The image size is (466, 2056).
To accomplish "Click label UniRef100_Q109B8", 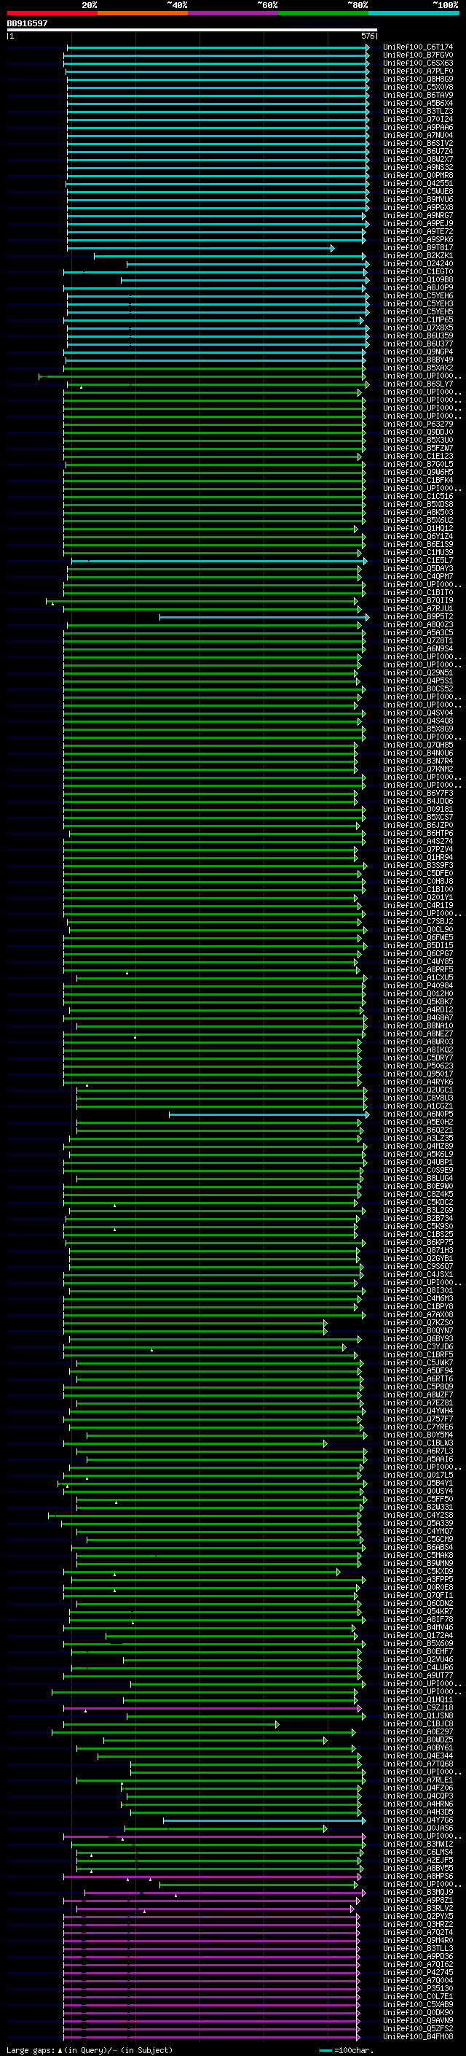I will [x=418, y=279].
